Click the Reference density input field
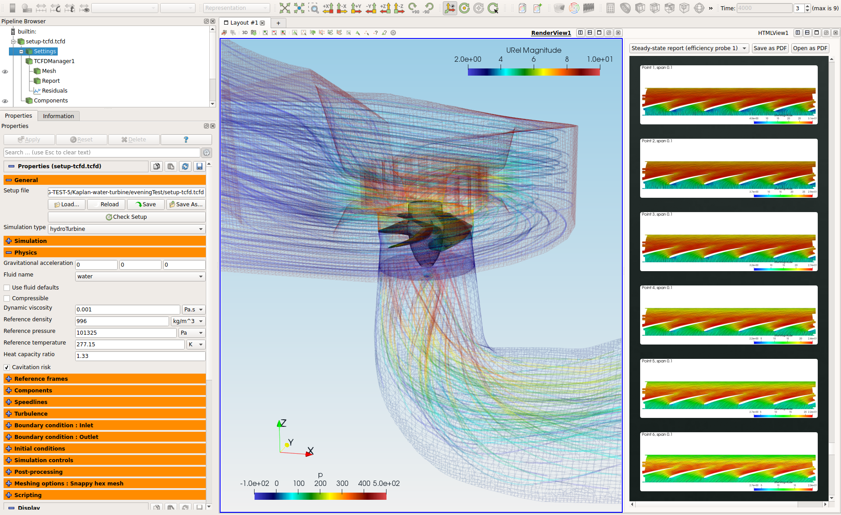 coord(122,321)
